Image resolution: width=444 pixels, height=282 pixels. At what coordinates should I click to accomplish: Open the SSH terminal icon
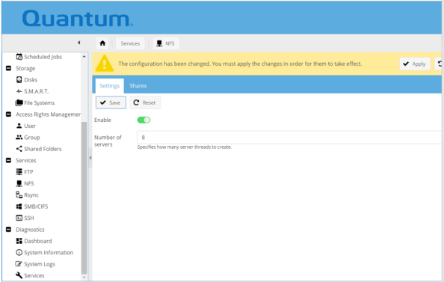(x=19, y=218)
